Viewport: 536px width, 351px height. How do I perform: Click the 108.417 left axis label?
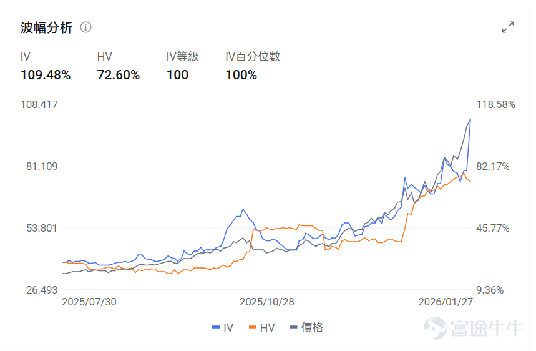(39, 104)
